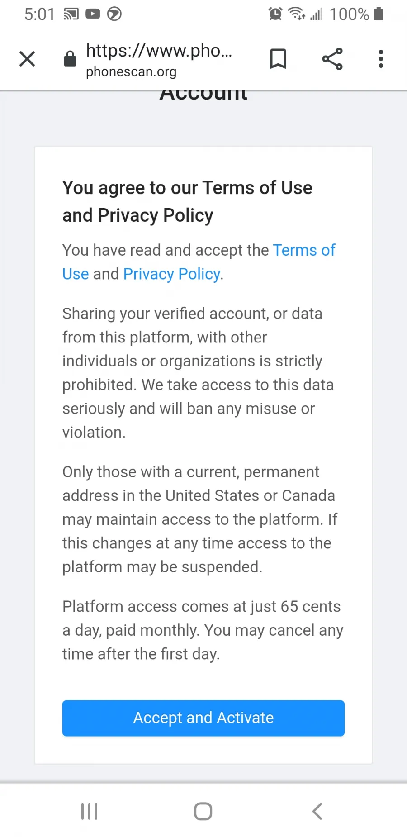This screenshot has width=407, height=837.
Task: Tap the cast icon in status bar
Action: tap(71, 14)
